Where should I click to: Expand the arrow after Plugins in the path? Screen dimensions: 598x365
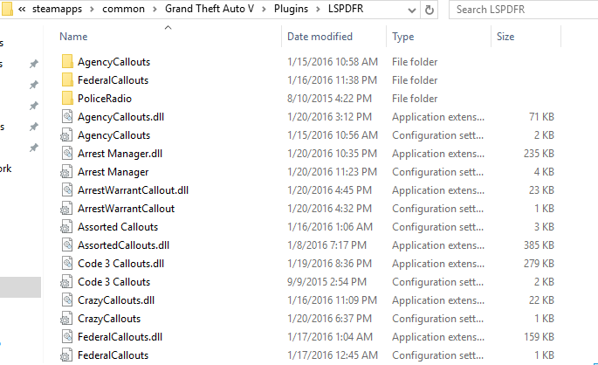(x=318, y=9)
